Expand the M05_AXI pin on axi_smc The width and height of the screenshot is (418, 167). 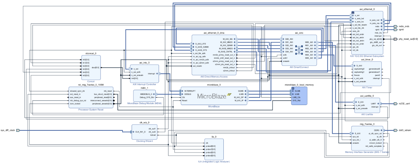pos(315,58)
